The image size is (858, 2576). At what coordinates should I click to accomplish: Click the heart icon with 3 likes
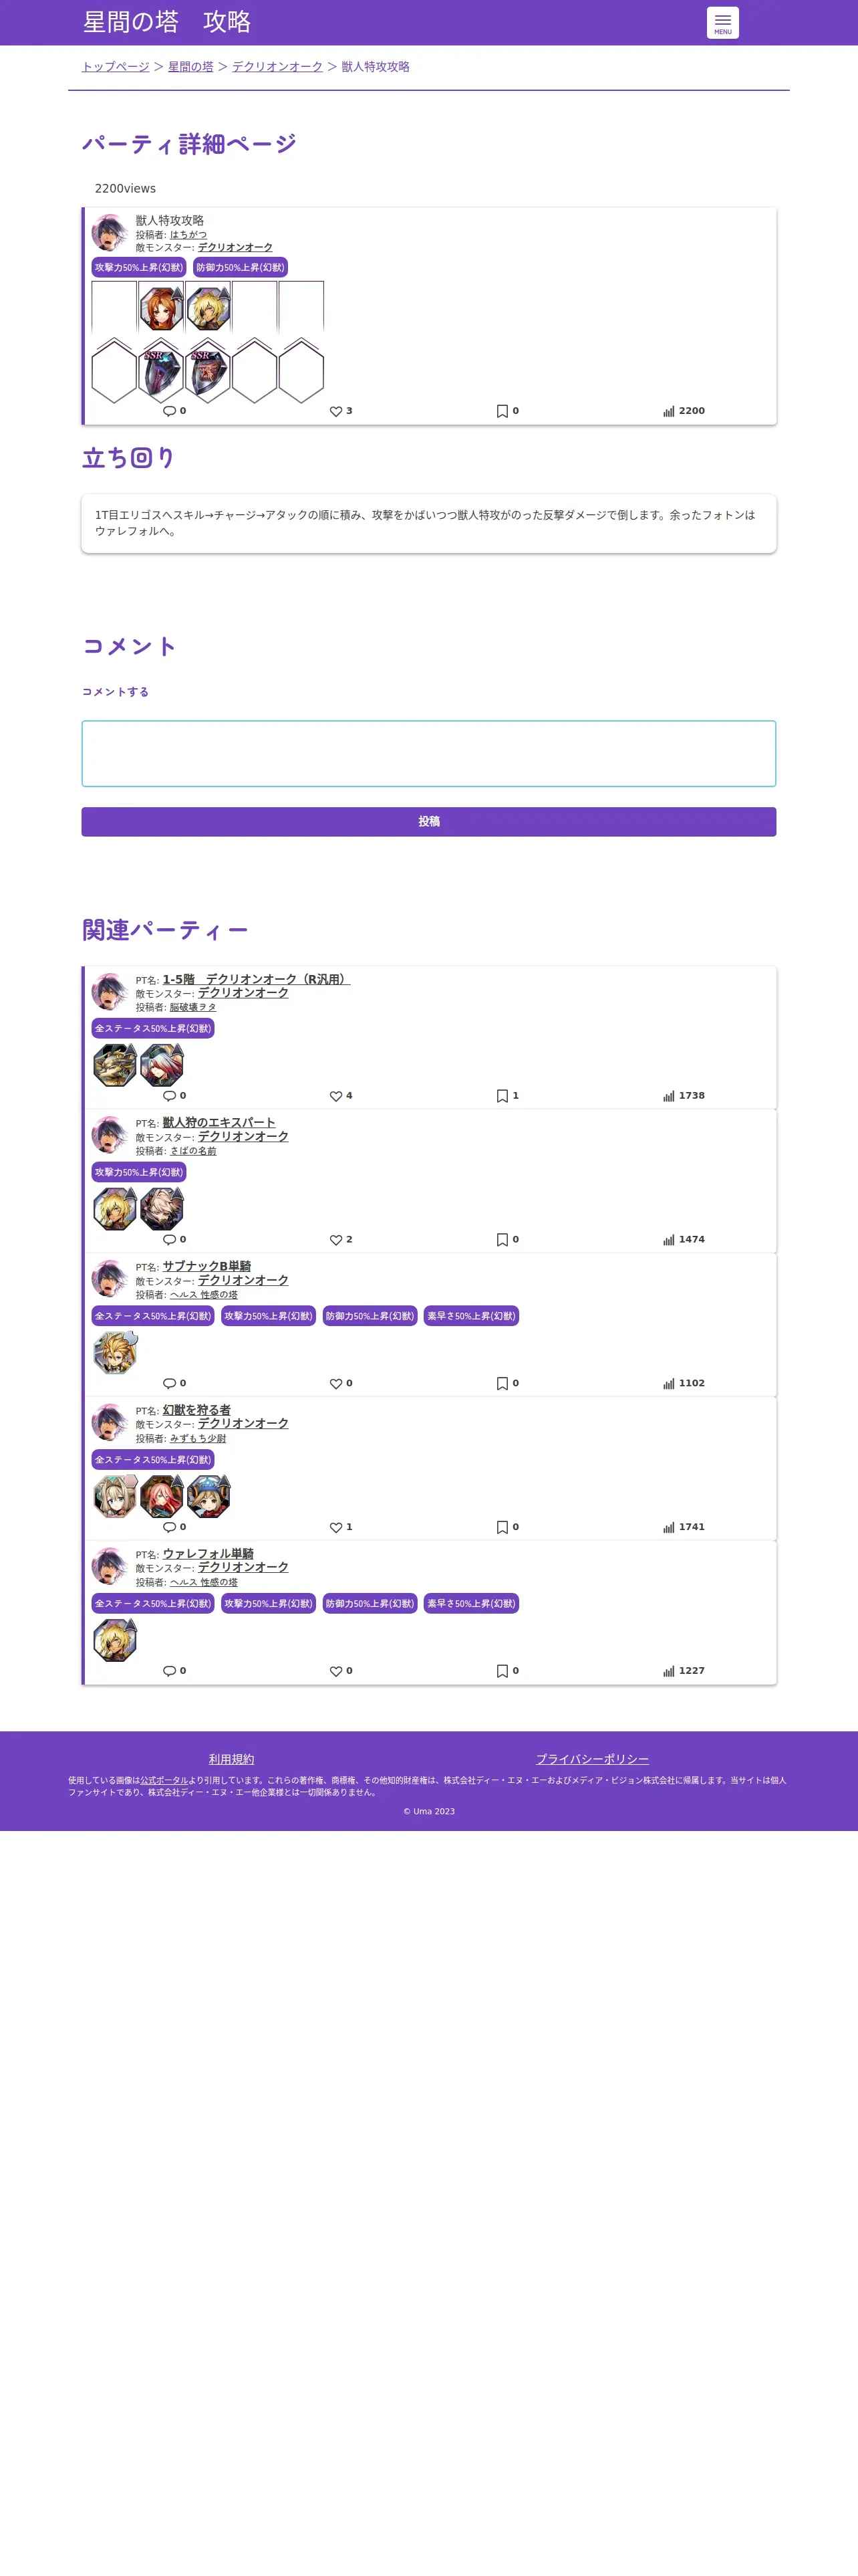[335, 411]
